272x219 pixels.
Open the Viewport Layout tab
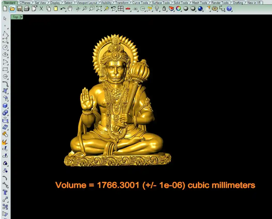point(87,3)
